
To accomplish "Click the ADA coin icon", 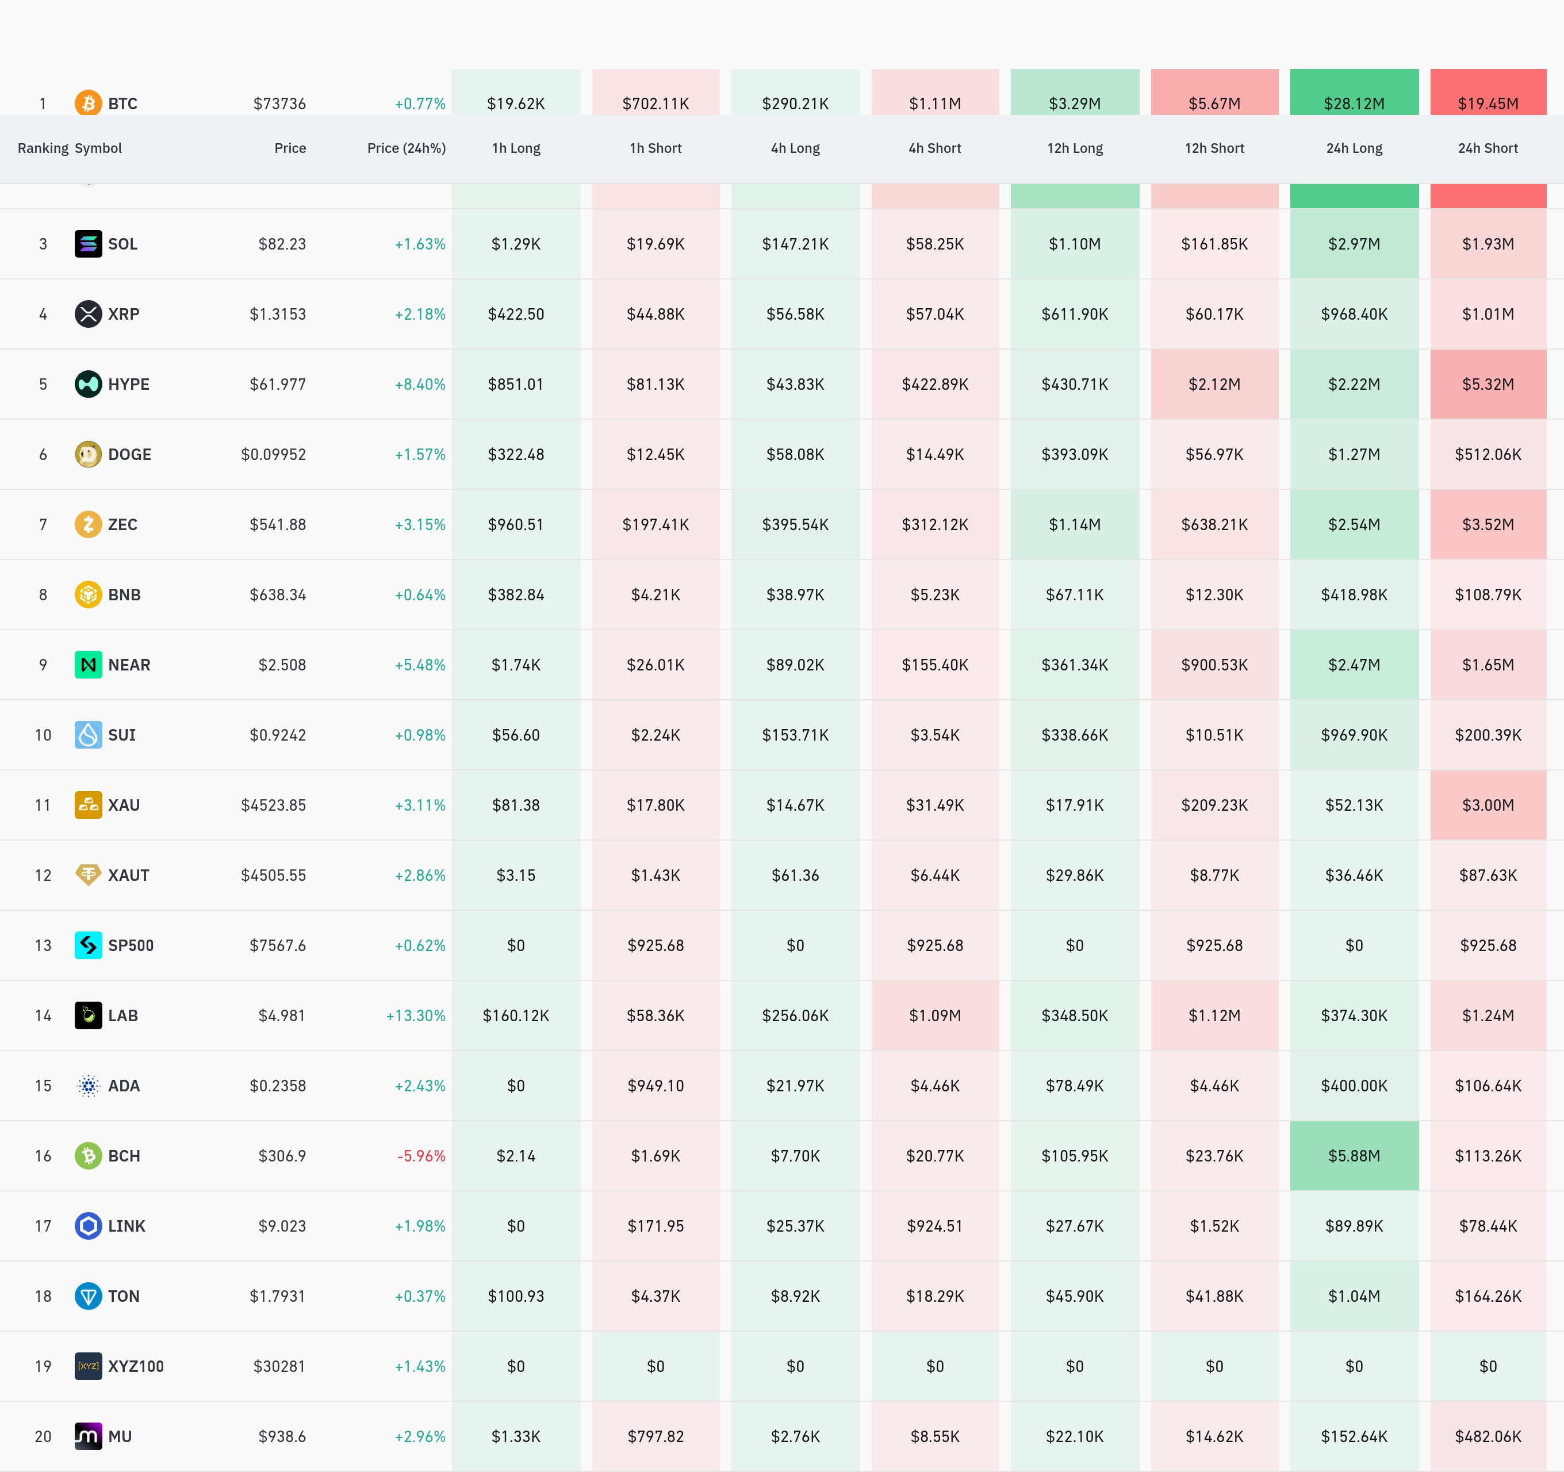I will coord(88,1086).
